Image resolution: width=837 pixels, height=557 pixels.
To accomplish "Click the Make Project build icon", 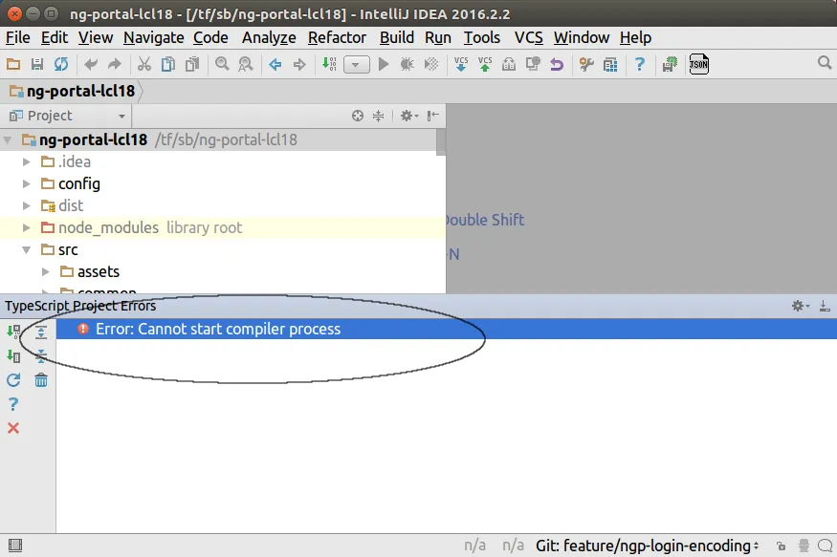I will point(329,65).
